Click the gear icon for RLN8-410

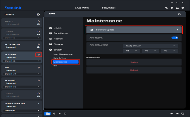coord(39,80)
